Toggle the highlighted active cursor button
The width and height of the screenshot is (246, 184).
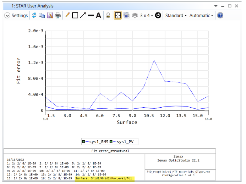click(x=117, y=16)
